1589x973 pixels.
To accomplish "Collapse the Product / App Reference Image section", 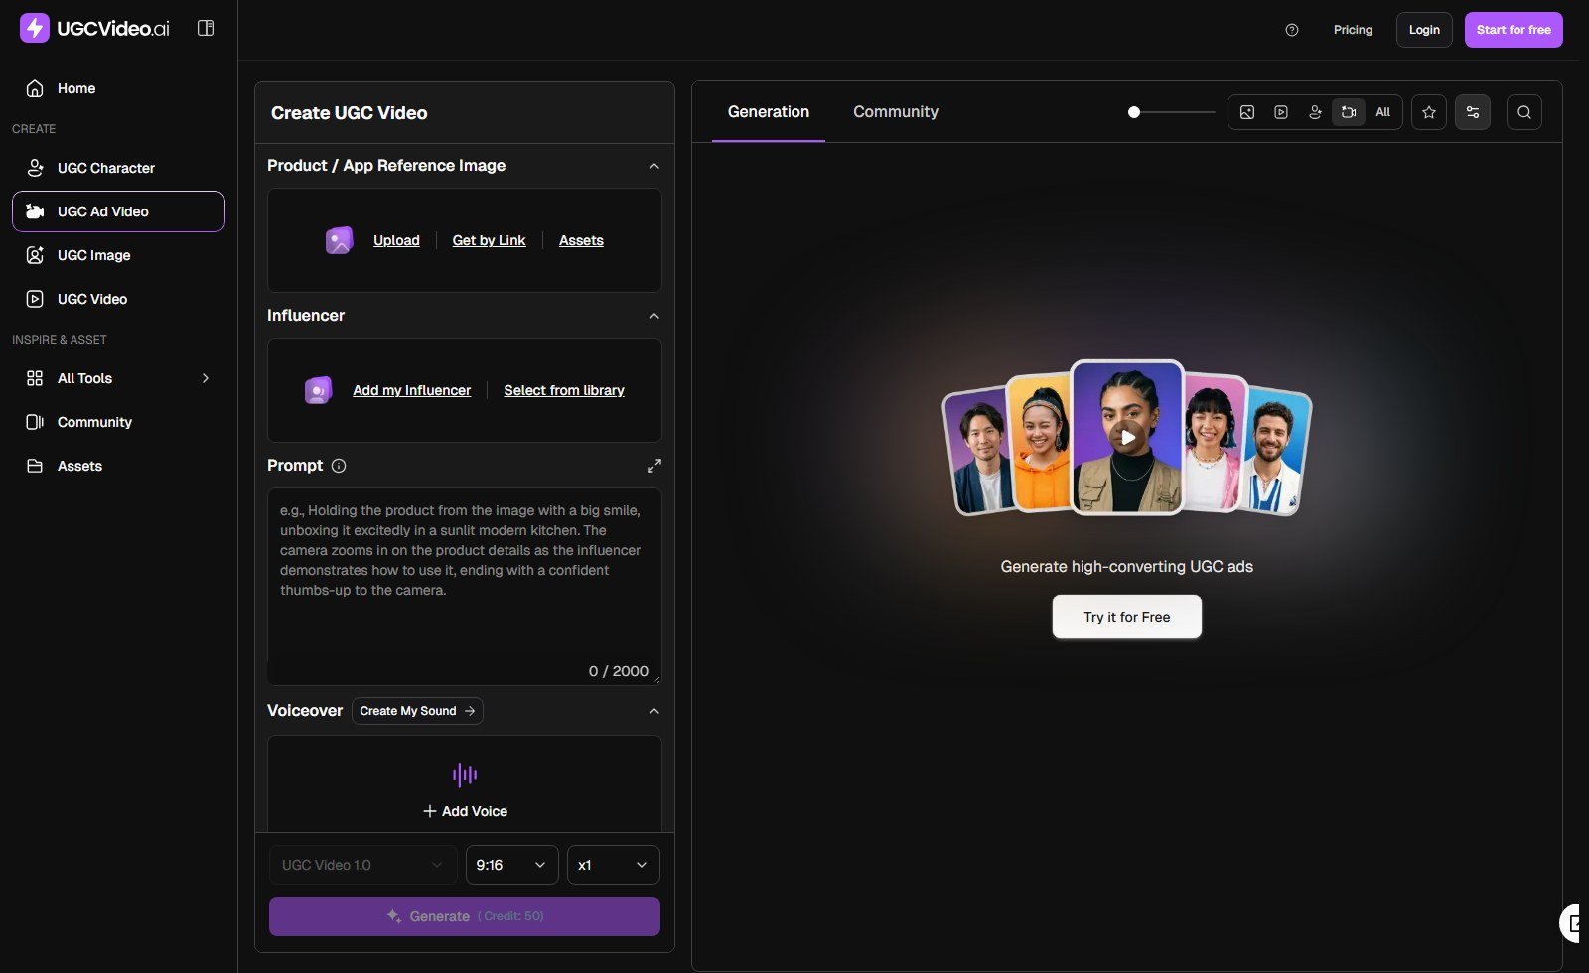I will tap(654, 166).
